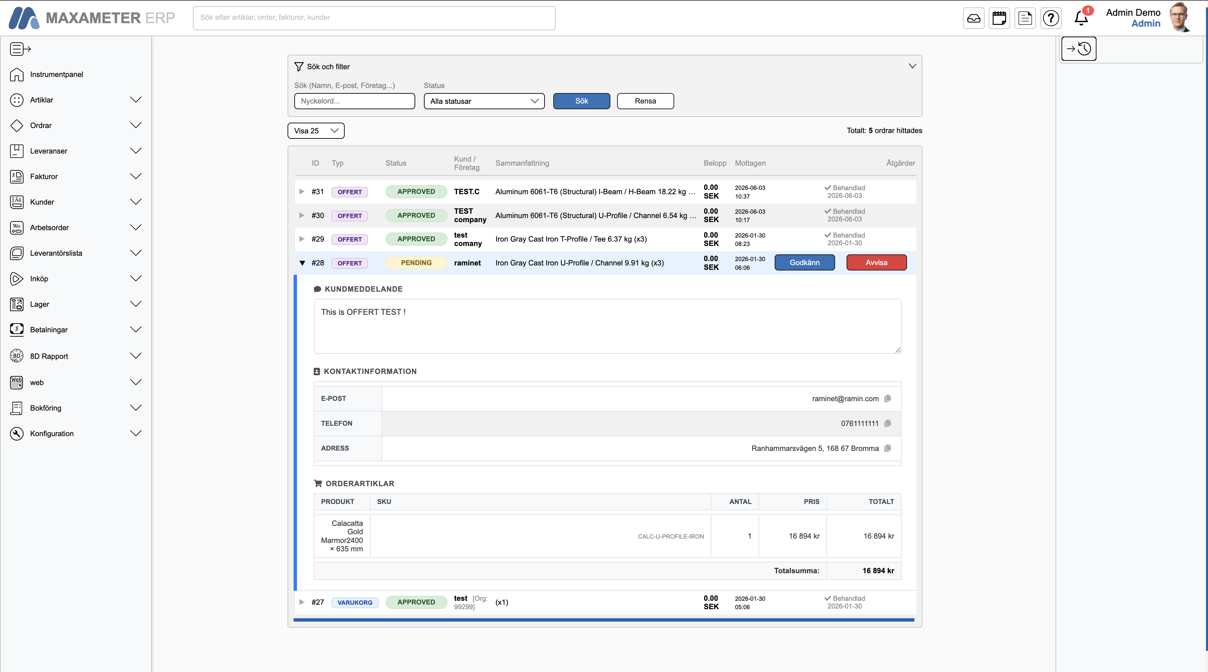The width and height of the screenshot is (1208, 672).
Task: Open the inbox tray icon in header
Action: click(x=974, y=18)
